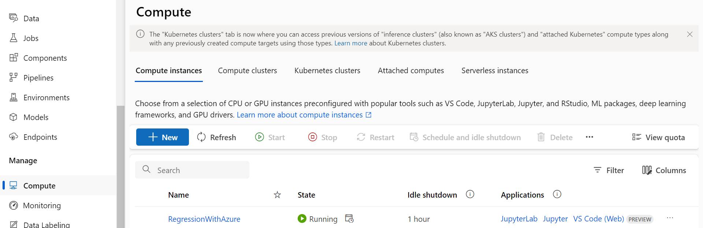The height and width of the screenshot is (228, 703).
Task: Open Endpoints in the sidebar
Action: (x=33, y=137)
